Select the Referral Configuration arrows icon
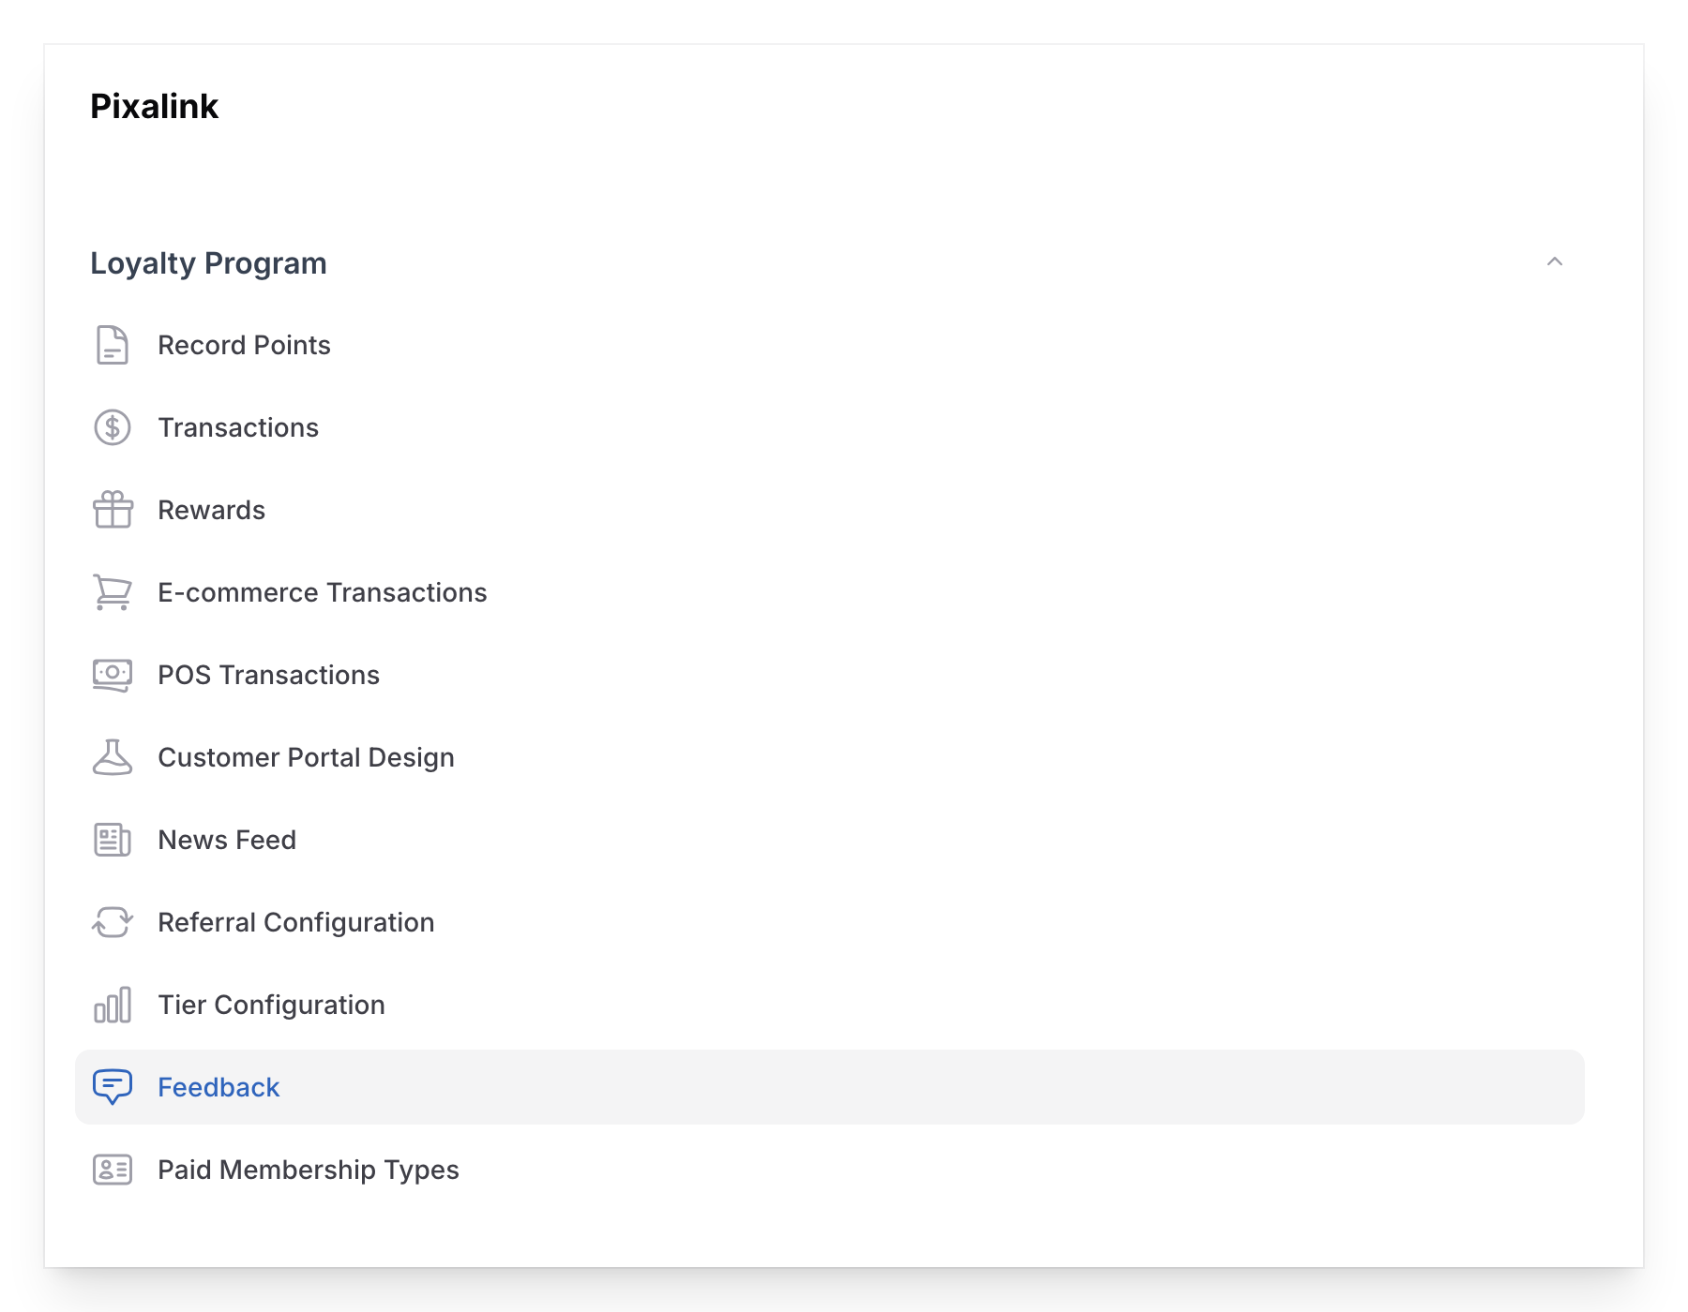 [x=112, y=922]
